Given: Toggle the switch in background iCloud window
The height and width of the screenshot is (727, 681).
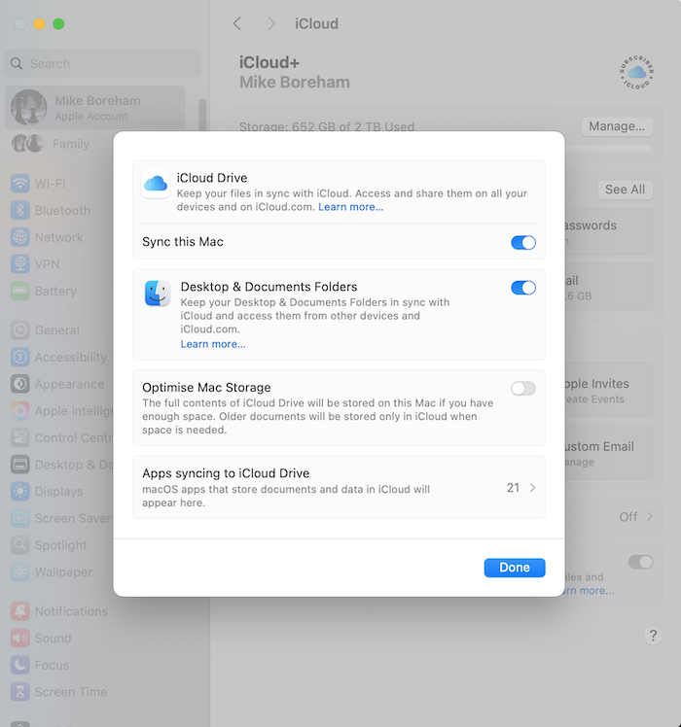Looking at the screenshot, I should 640,562.
